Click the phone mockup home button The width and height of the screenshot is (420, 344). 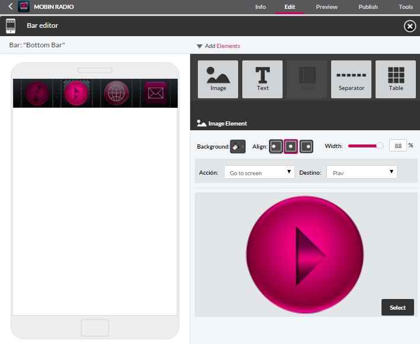[x=95, y=327]
